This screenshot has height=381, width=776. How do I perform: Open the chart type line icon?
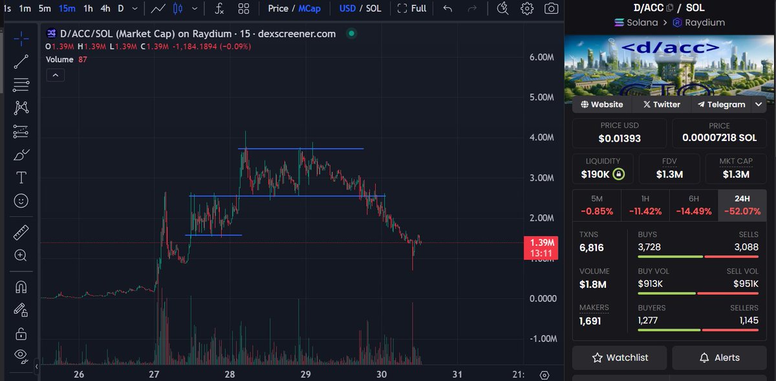tap(158, 8)
